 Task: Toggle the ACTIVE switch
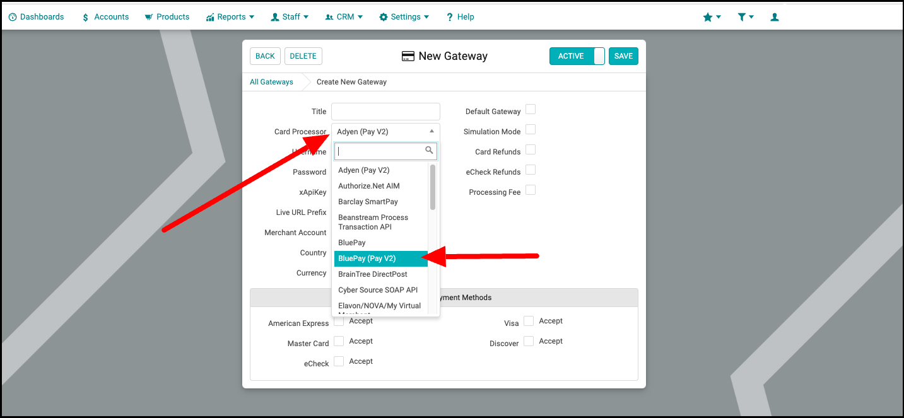(x=577, y=56)
